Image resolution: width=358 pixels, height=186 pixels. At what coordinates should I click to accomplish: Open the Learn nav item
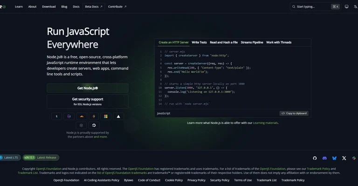point(19,7)
